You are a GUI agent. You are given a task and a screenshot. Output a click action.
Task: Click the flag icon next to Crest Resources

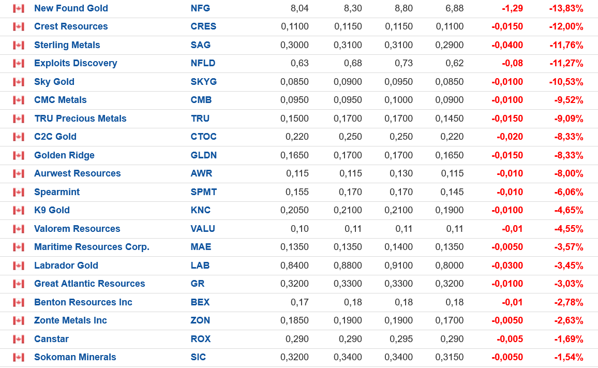(19, 26)
